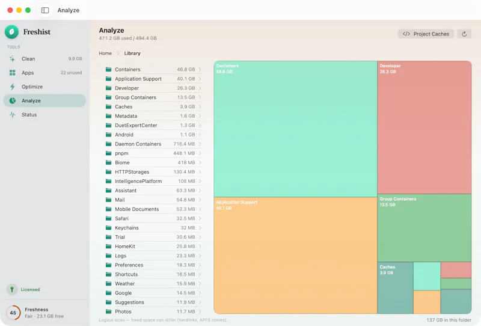Expand the Mobile Documents row chevron
Viewport: 481px width, 326px height.
click(x=200, y=209)
